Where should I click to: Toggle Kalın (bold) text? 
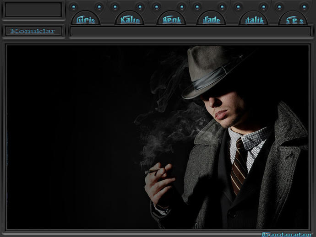coord(130,18)
